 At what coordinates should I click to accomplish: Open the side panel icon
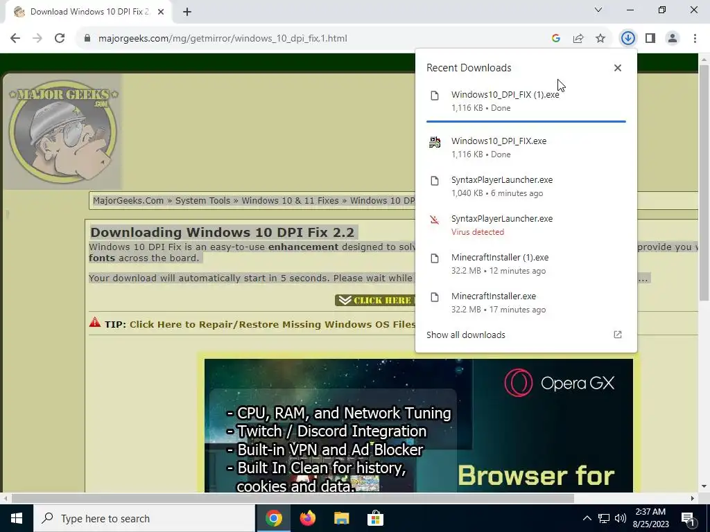tap(650, 39)
